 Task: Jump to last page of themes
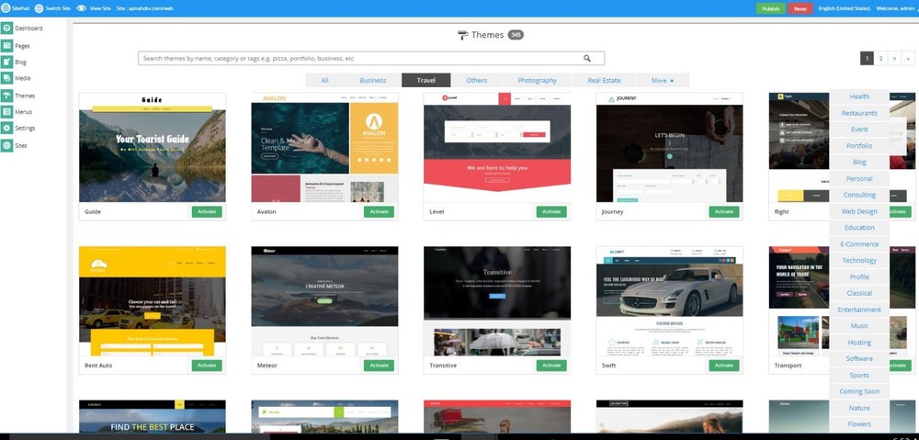pos(908,58)
